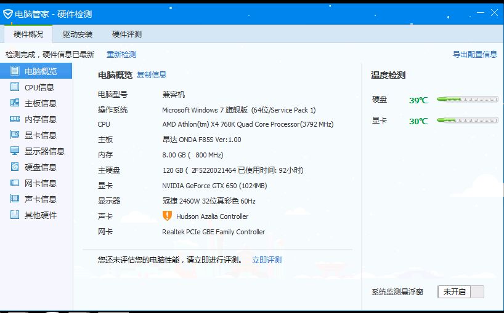Click the 120 GB main disk value
This screenshot has height=313, width=504.
233,170
